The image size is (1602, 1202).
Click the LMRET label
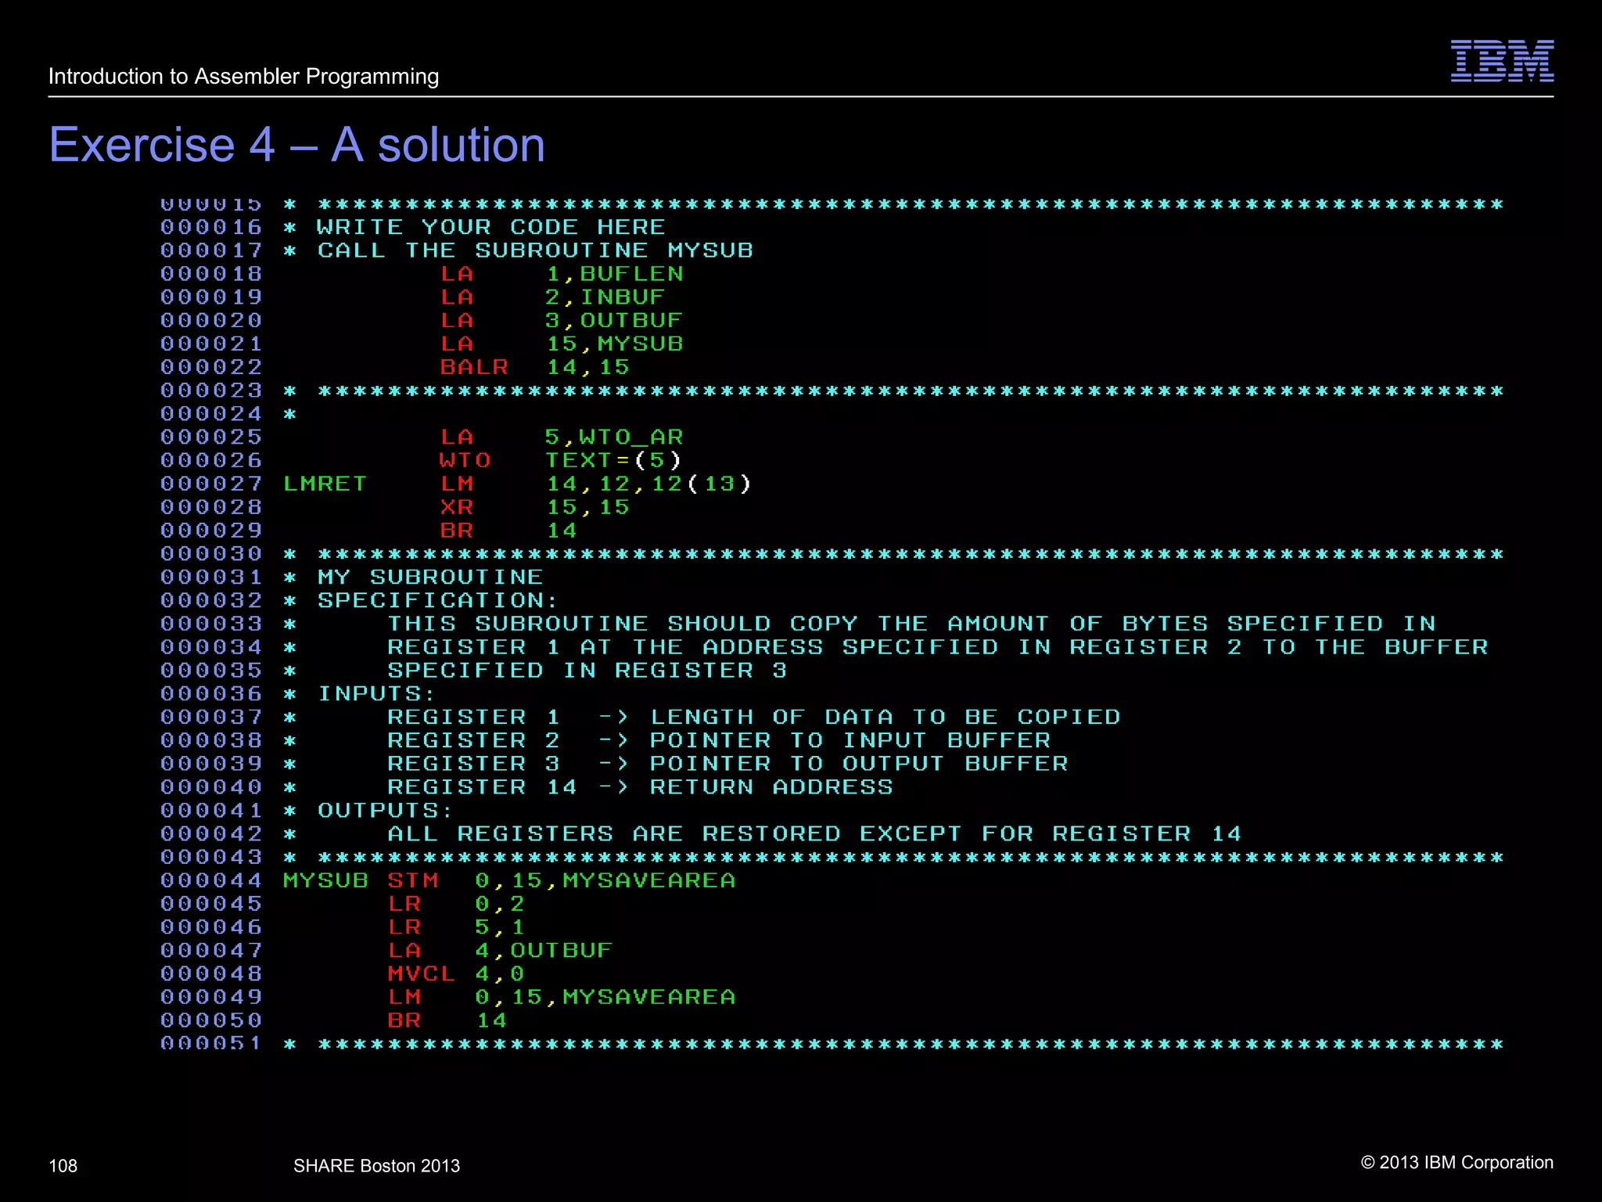click(x=325, y=484)
